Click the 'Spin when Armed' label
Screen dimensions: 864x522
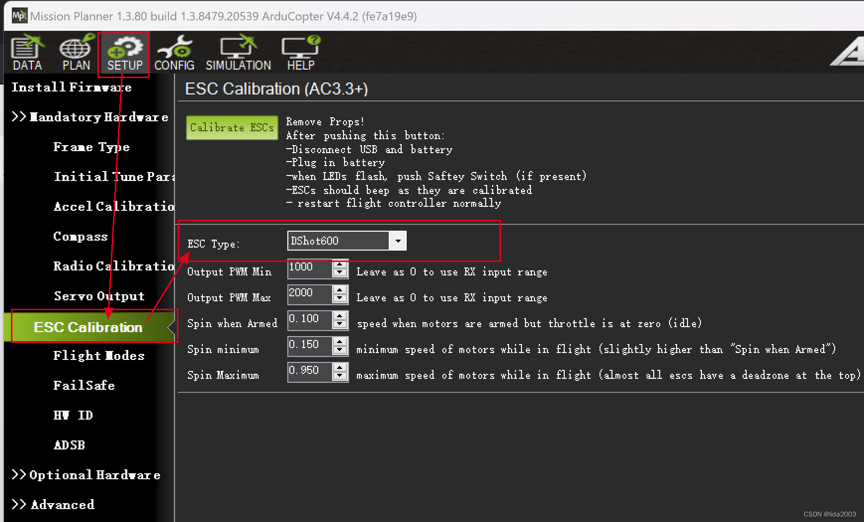(x=232, y=324)
